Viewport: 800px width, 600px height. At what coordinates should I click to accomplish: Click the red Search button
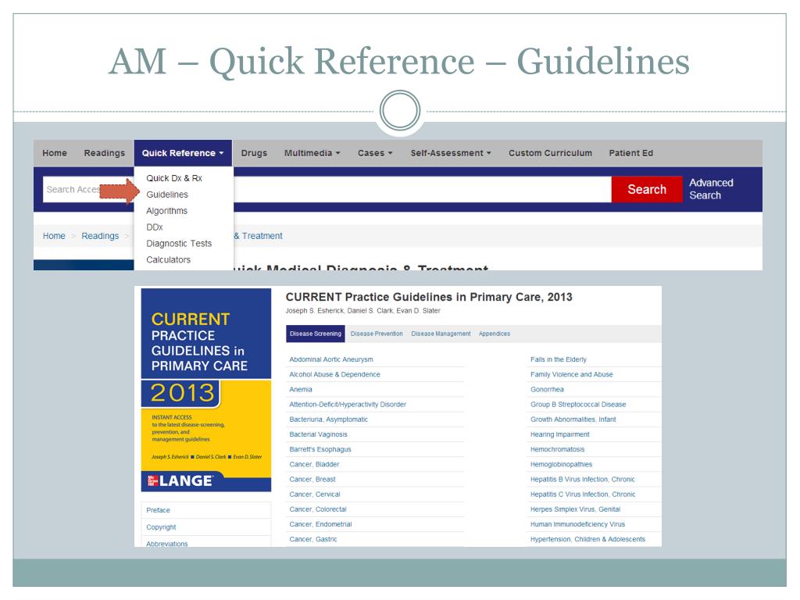tap(647, 189)
